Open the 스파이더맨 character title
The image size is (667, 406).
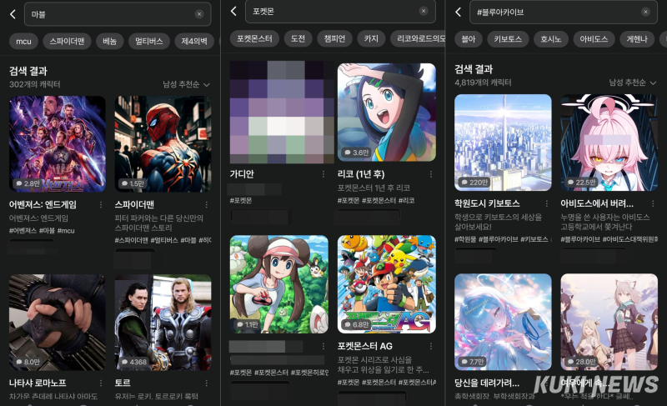[x=134, y=205]
